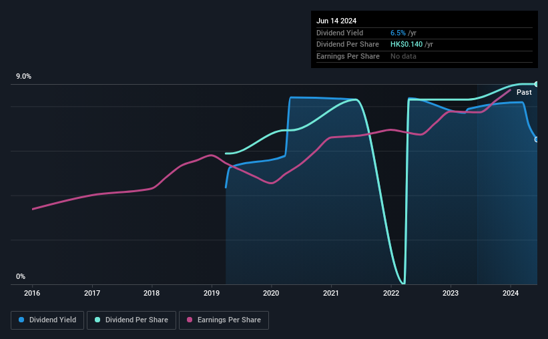Toggle the Dividend Yield legend button
This screenshot has height=339, width=548.
pyautogui.click(x=47, y=320)
